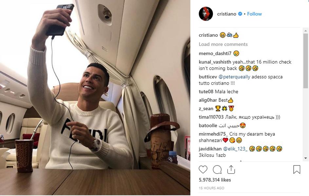This screenshot has width=309, height=196.
Task: View who liked via 5,978,314 likes
Action: pos(215,180)
